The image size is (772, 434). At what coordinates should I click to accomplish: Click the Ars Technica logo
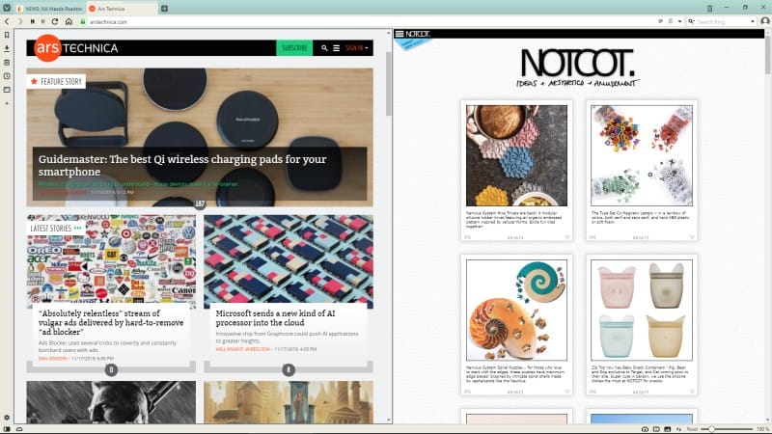(x=76, y=47)
